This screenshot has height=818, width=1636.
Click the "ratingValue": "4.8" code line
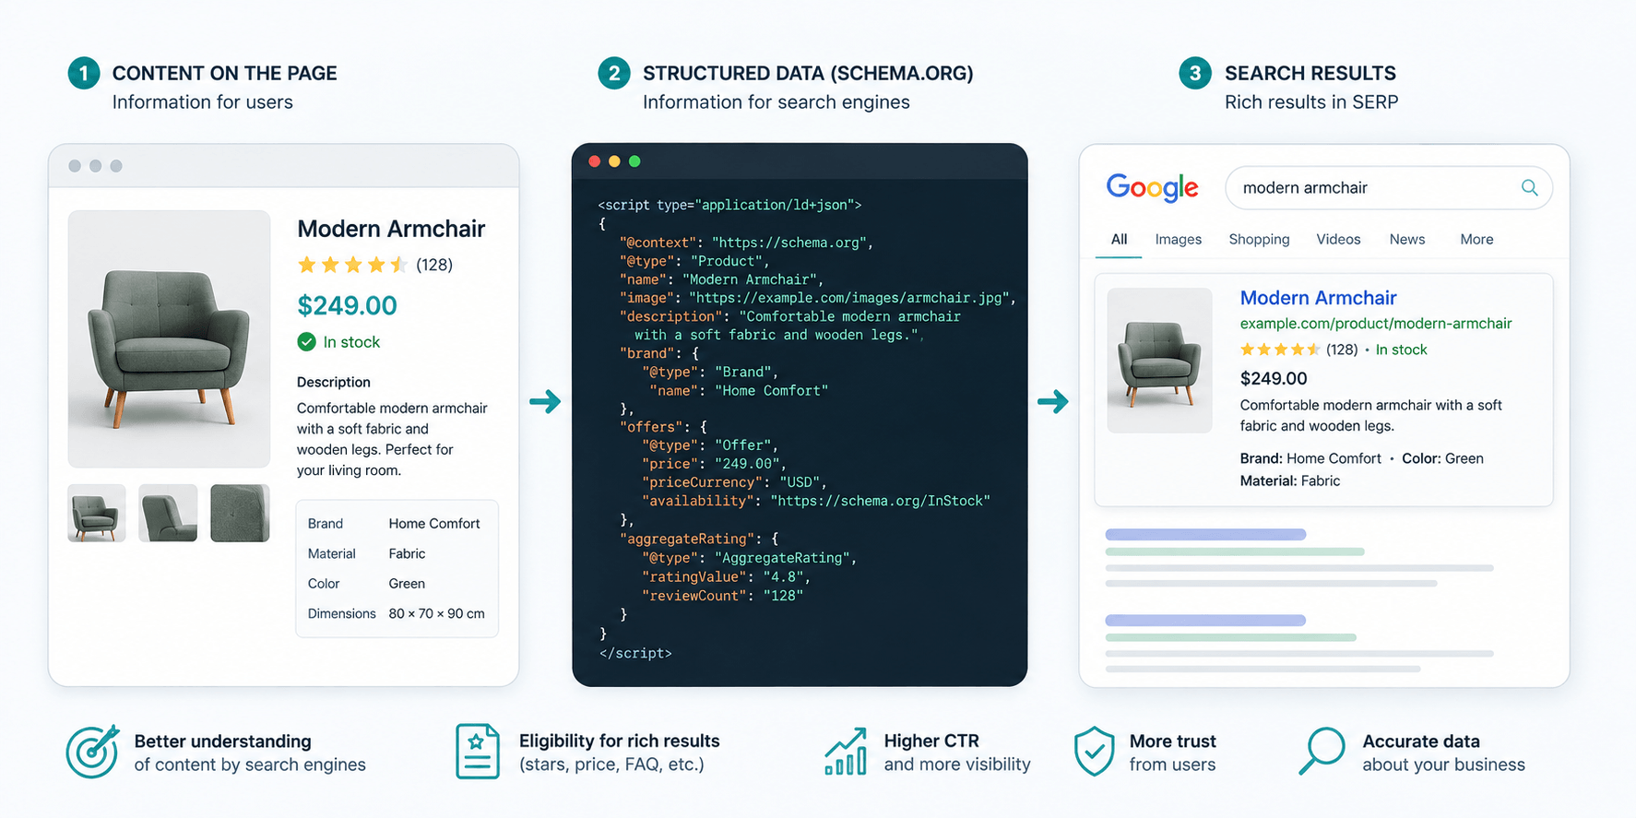coord(727,577)
